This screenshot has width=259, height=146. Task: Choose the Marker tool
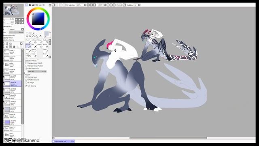[x=40, y=41]
